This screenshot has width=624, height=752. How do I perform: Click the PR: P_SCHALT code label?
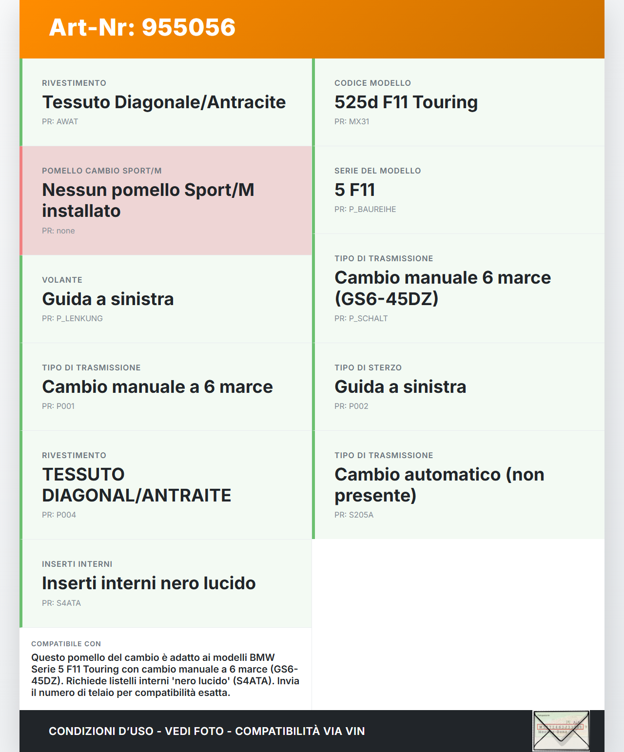[x=361, y=319]
